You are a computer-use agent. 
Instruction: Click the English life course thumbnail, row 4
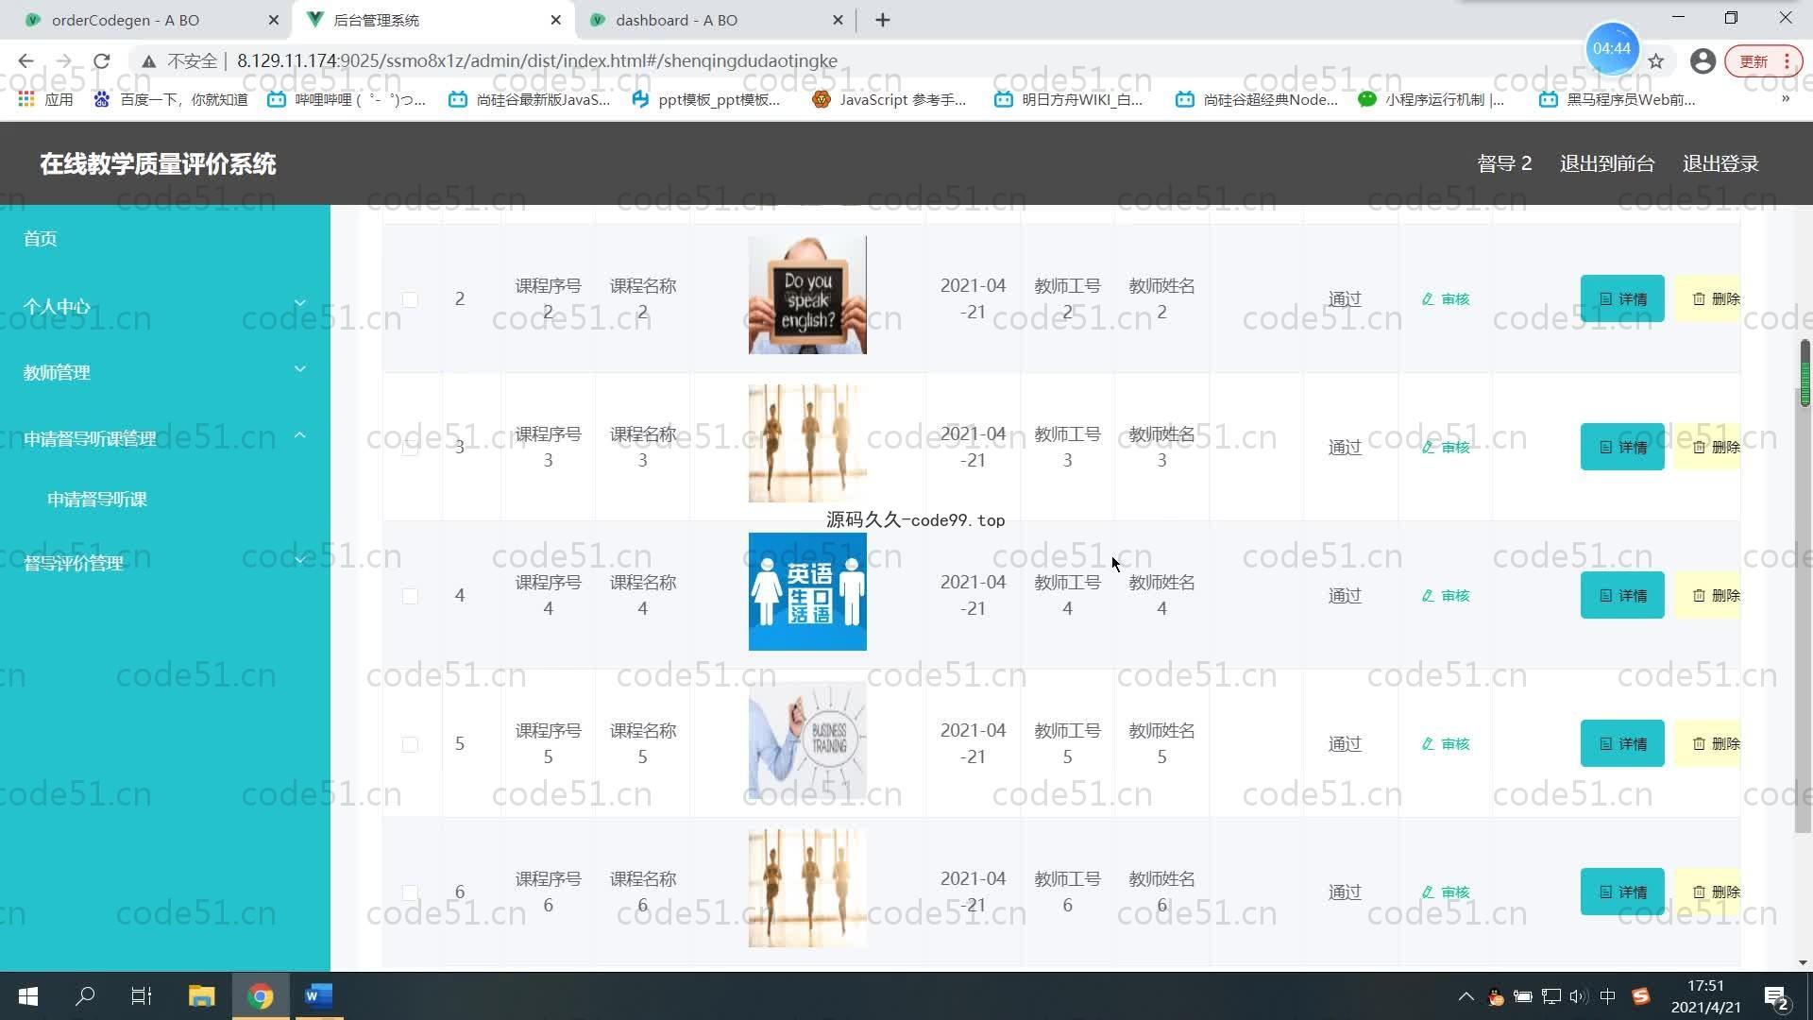[x=807, y=592]
